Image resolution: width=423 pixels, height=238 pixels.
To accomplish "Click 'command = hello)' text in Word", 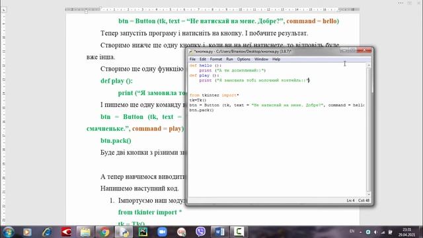I will pyautogui.click(x=313, y=21).
